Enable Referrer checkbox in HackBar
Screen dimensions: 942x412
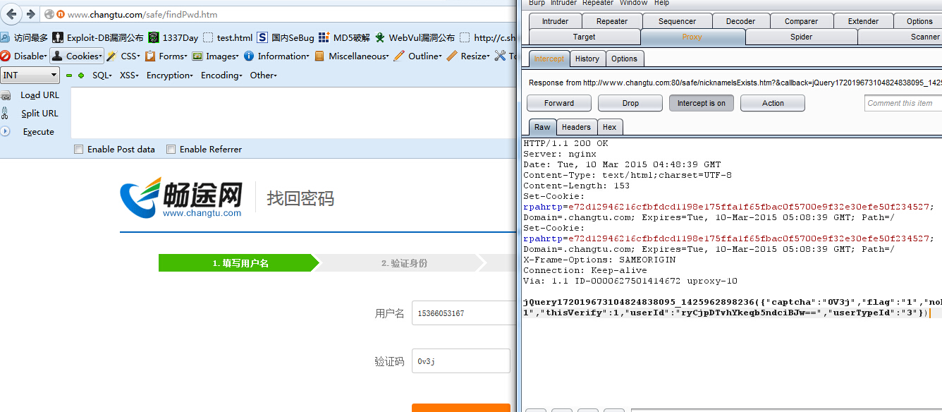click(x=171, y=149)
